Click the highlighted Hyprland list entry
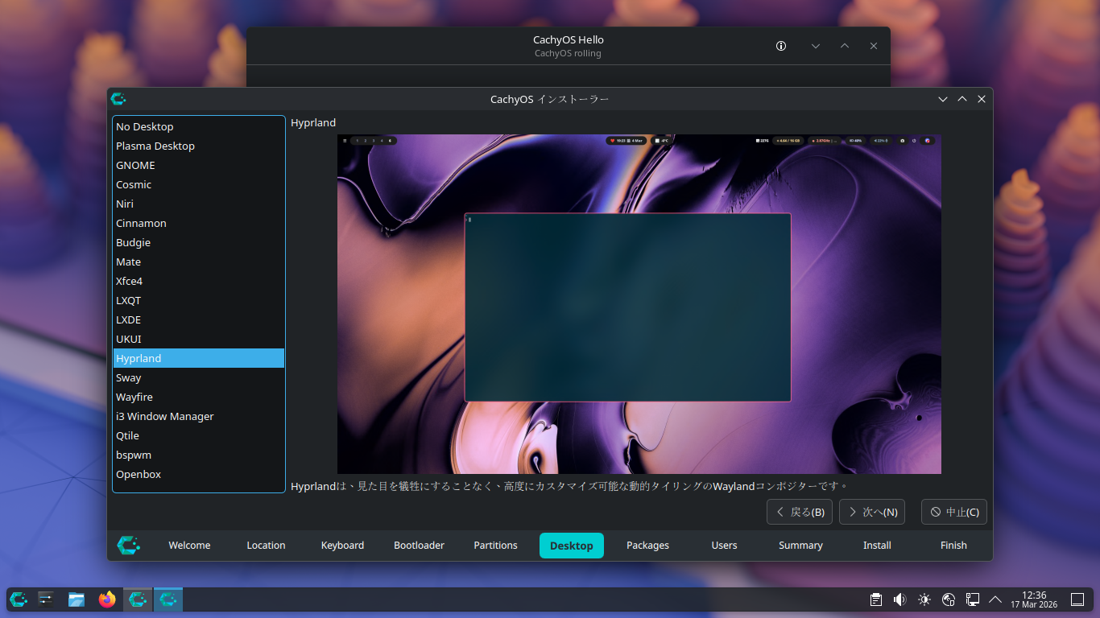This screenshot has width=1100, height=618. point(199,358)
